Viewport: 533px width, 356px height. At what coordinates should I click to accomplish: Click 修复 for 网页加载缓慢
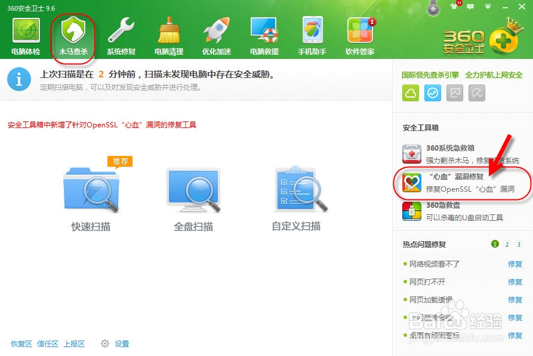(515, 299)
